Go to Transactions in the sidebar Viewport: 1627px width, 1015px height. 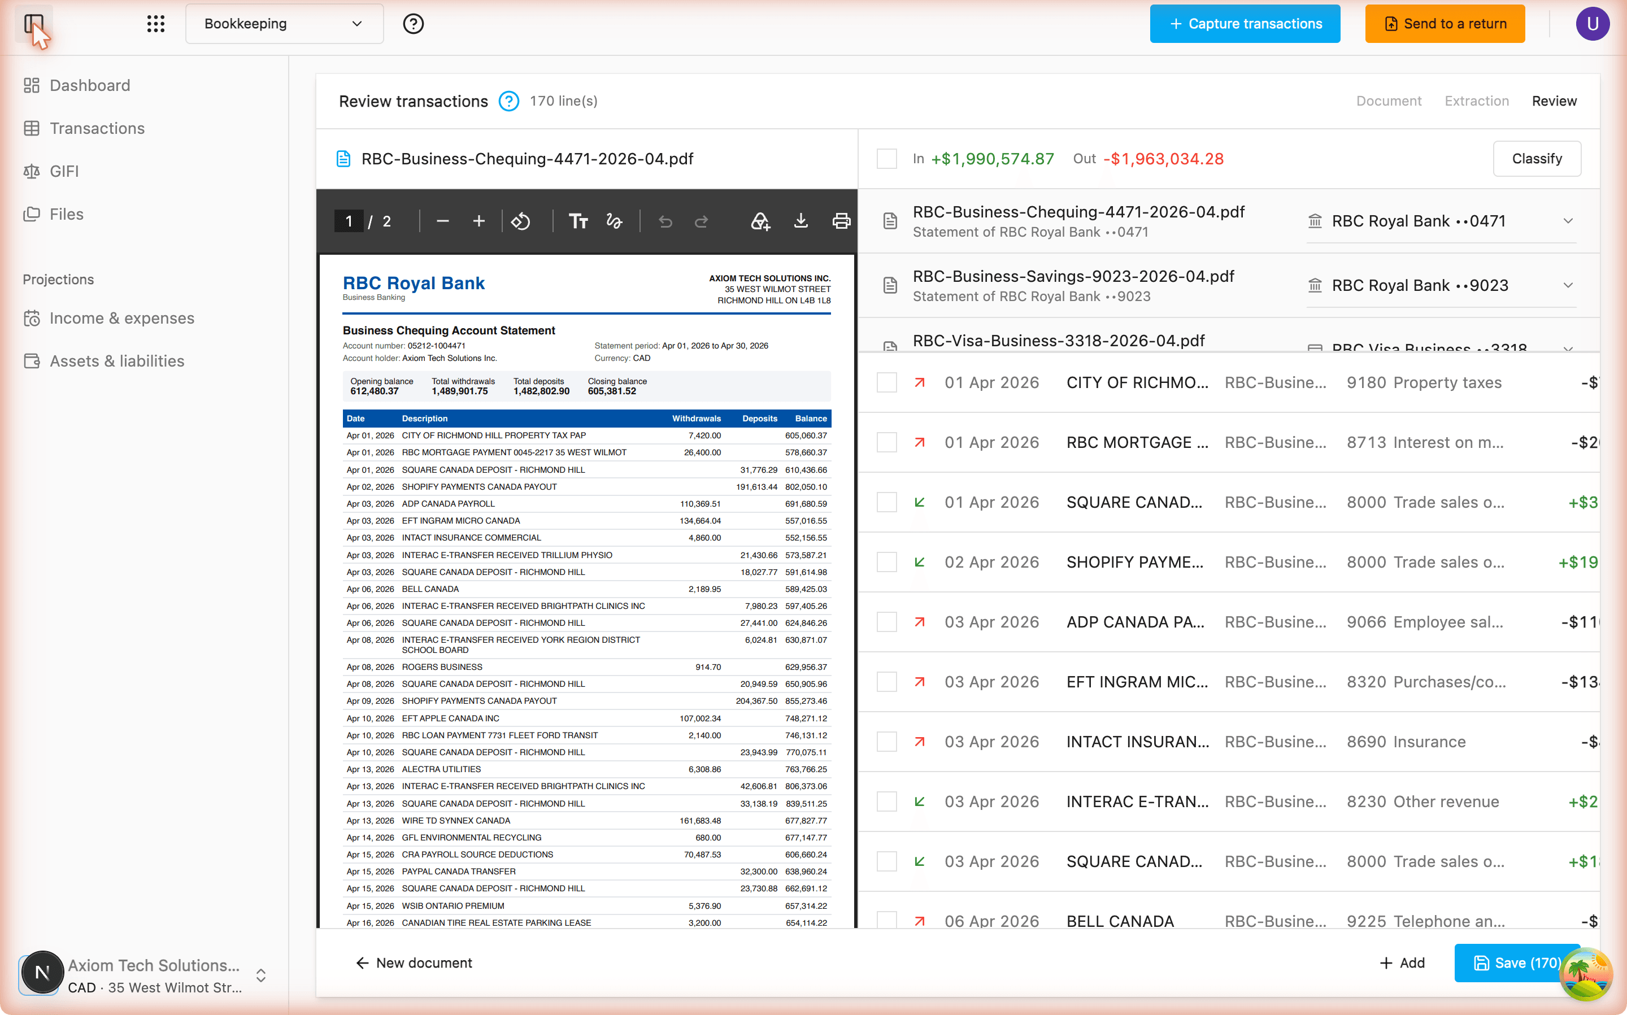tap(84, 128)
